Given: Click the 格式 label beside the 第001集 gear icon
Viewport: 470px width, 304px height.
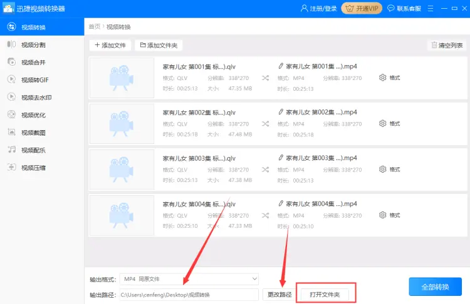Looking at the screenshot, I should (x=394, y=78).
